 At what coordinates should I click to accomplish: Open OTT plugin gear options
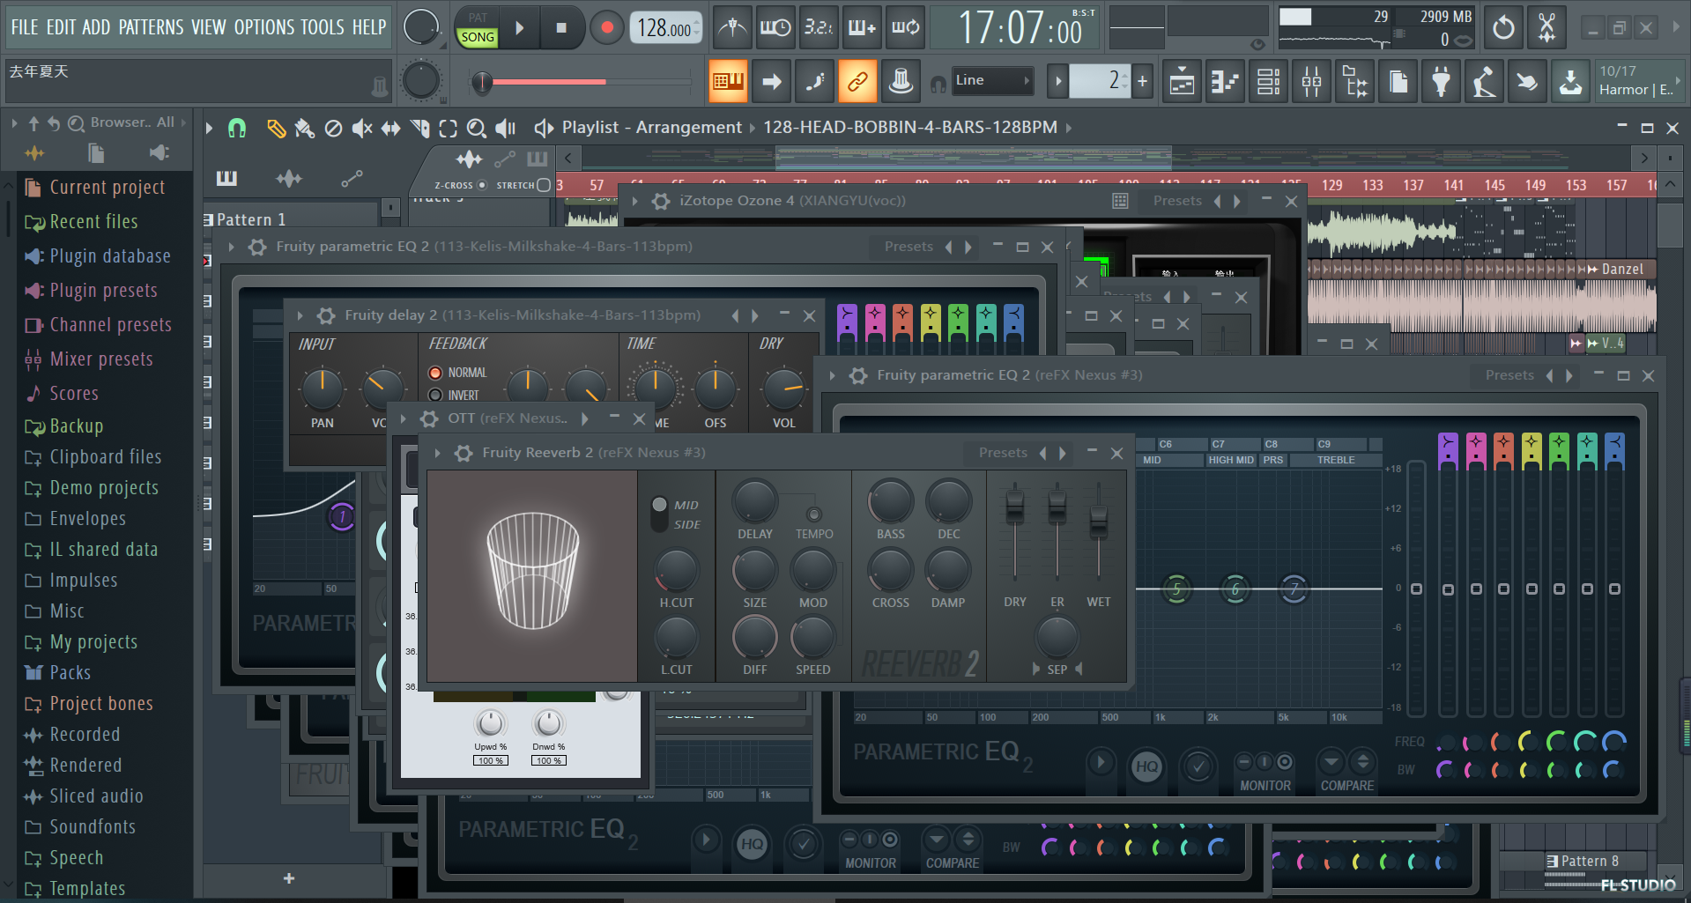(x=429, y=418)
